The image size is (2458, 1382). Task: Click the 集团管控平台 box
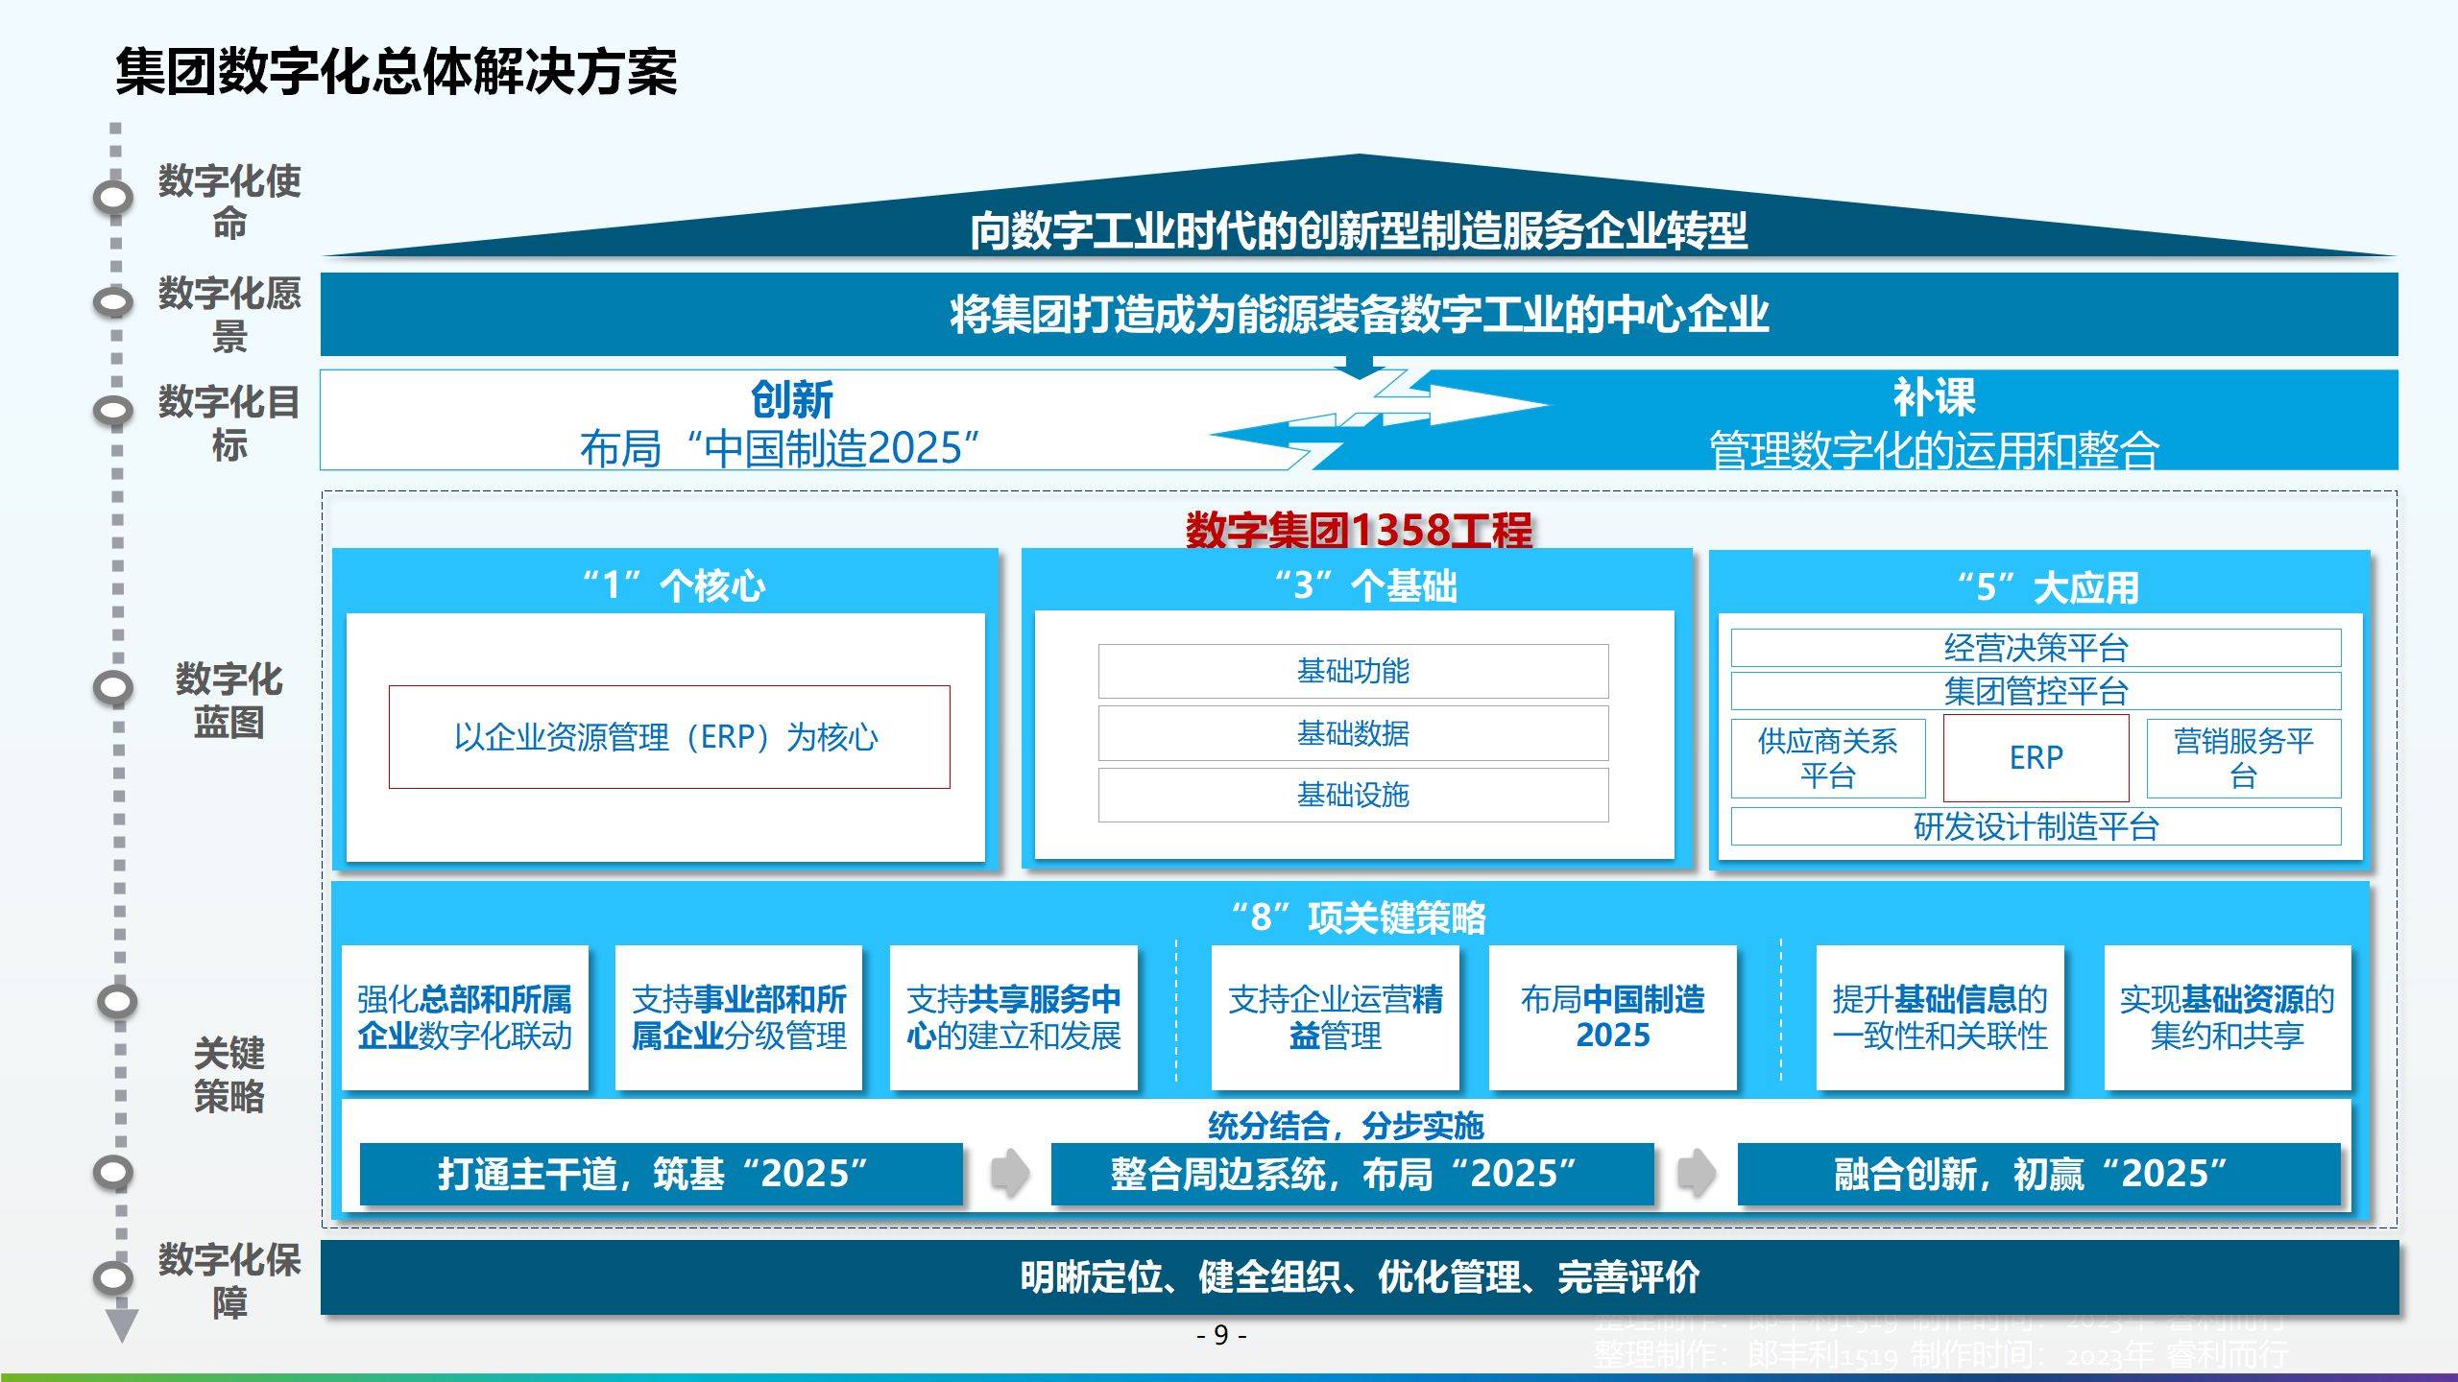pos(2036,691)
